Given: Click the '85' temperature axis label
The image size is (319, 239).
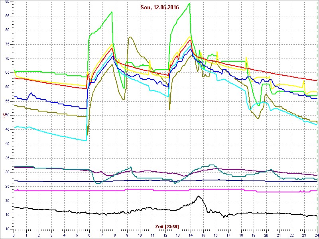Looking at the screenshot, I should [7, 16].
